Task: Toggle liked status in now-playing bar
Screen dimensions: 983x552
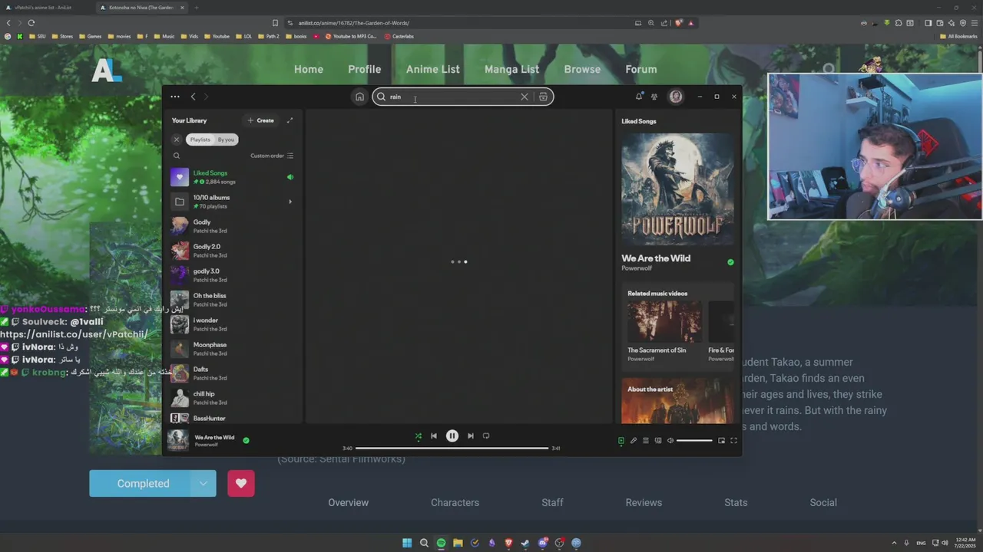Action: 246,440
